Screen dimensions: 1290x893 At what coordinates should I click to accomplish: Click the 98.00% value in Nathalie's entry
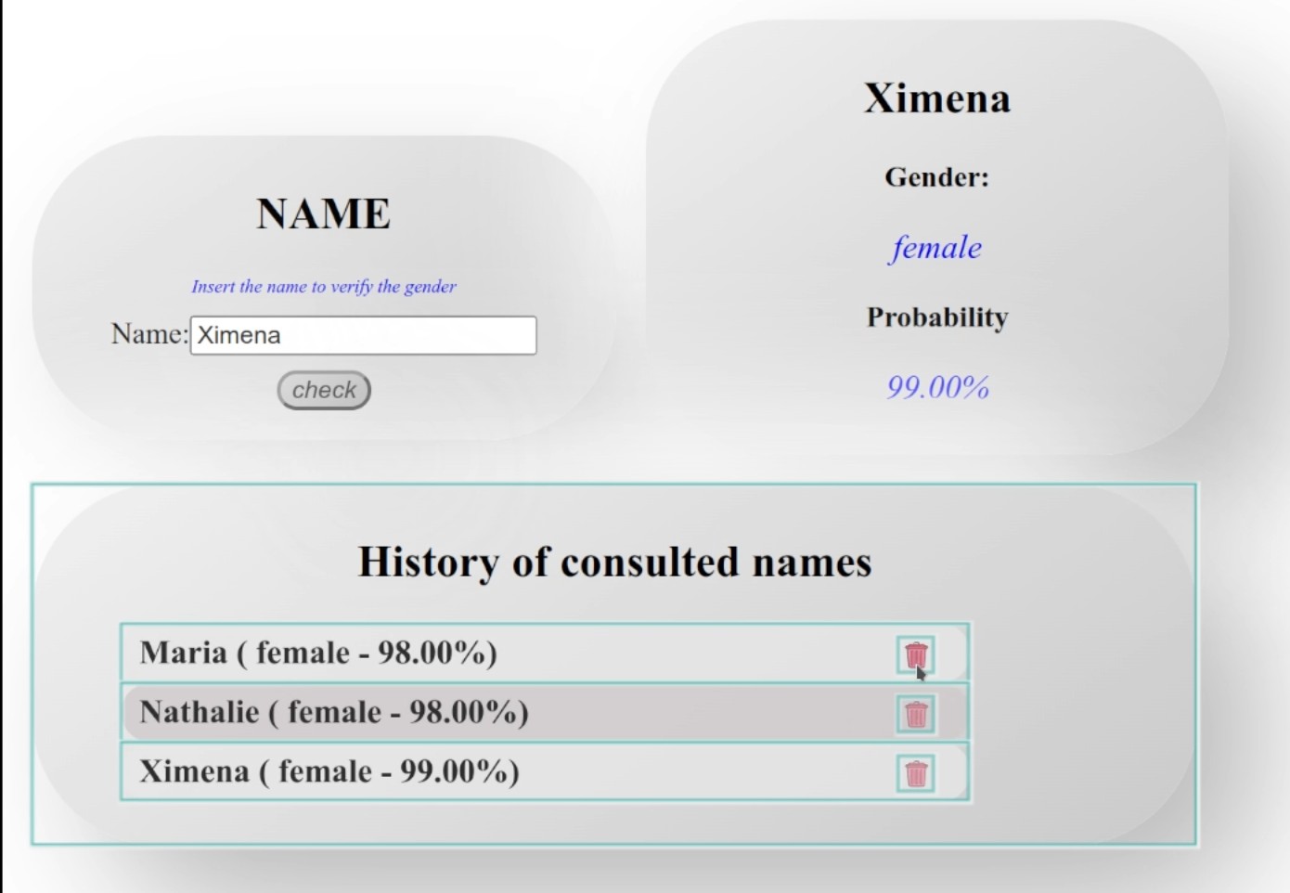tap(464, 712)
